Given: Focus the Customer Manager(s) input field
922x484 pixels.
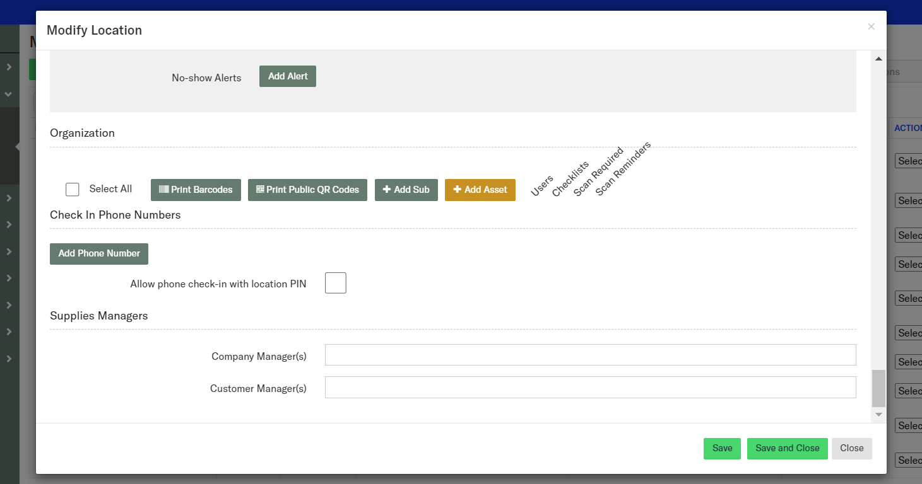Looking at the screenshot, I should [590, 388].
